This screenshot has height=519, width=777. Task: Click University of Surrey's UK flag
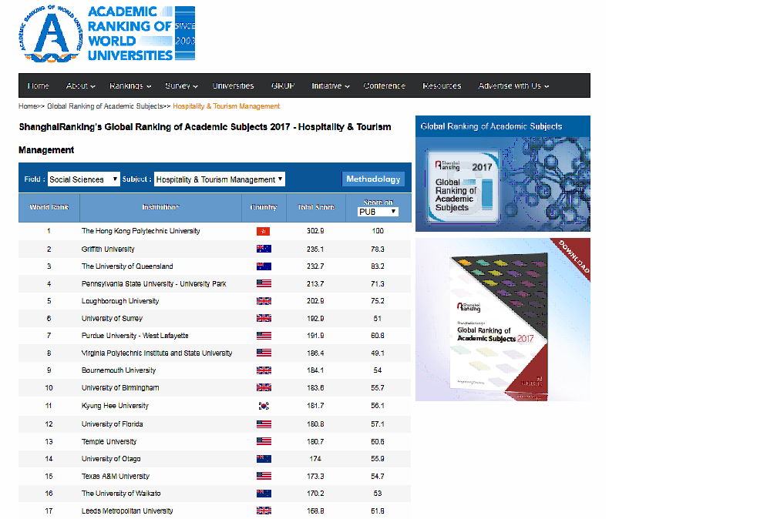coord(264,319)
